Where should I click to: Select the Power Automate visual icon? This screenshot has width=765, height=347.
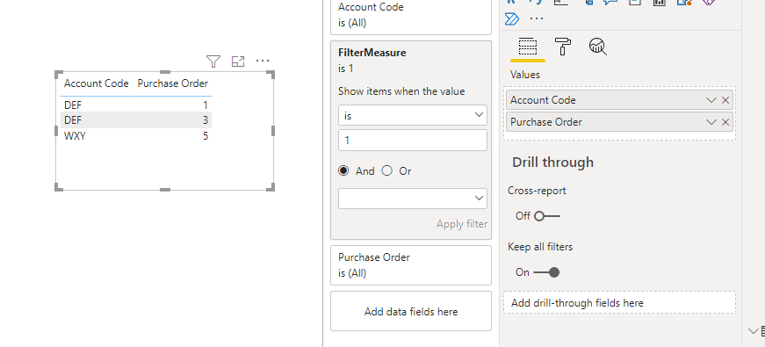512,19
